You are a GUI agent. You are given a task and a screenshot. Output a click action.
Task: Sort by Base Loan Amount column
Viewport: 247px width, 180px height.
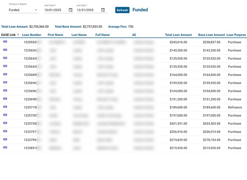[x=211, y=35]
